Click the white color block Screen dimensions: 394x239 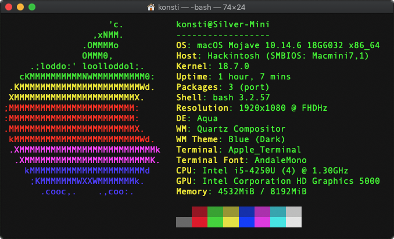tap(293, 222)
